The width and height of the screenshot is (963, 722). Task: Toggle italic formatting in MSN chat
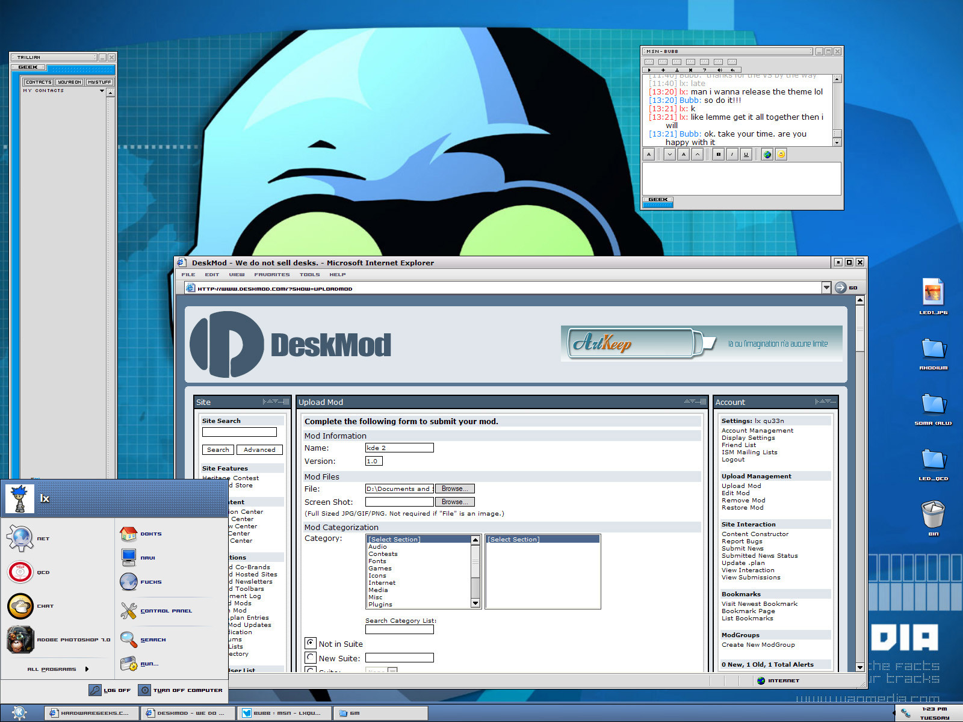tap(732, 155)
